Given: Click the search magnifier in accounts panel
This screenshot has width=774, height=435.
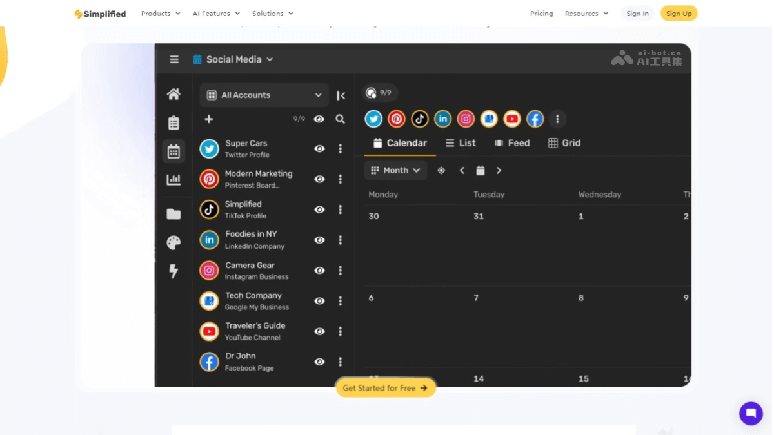Looking at the screenshot, I should coord(340,119).
